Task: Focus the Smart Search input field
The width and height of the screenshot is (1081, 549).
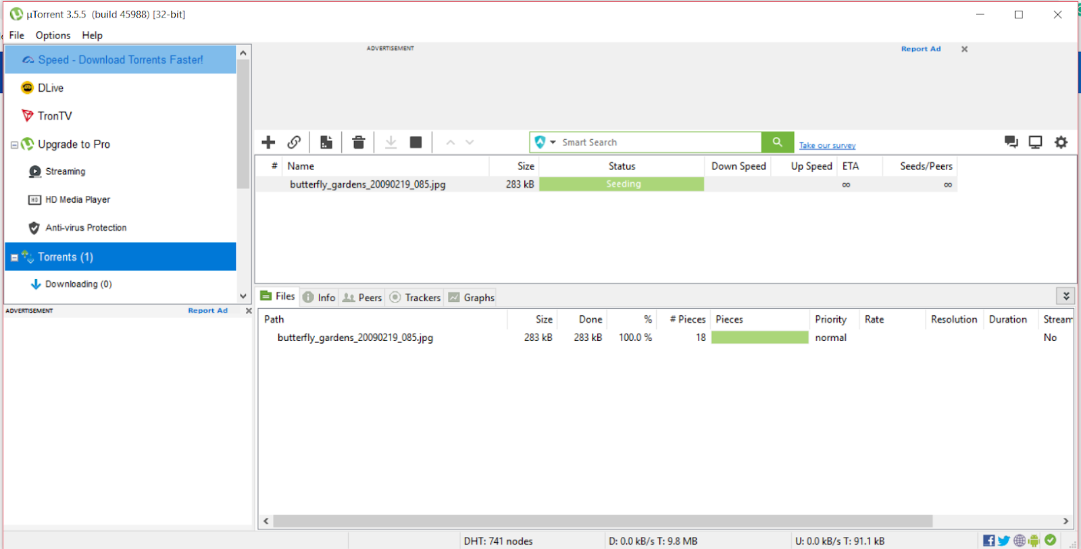Action: pyautogui.click(x=659, y=142)
